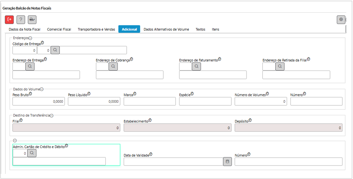The width and height of the screenshot is (353, 179).
Task: Click the Endereço de Faturamento search icon
Action: [197, 67]
